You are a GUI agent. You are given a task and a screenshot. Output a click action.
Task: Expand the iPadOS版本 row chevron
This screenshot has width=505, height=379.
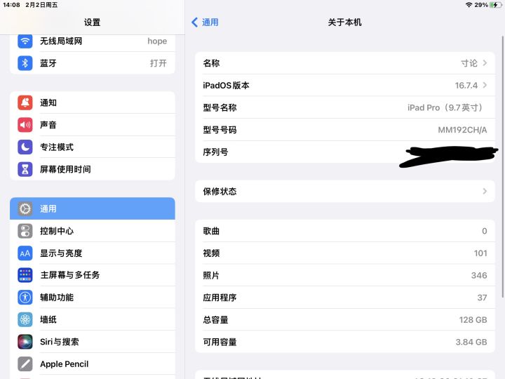485,86
